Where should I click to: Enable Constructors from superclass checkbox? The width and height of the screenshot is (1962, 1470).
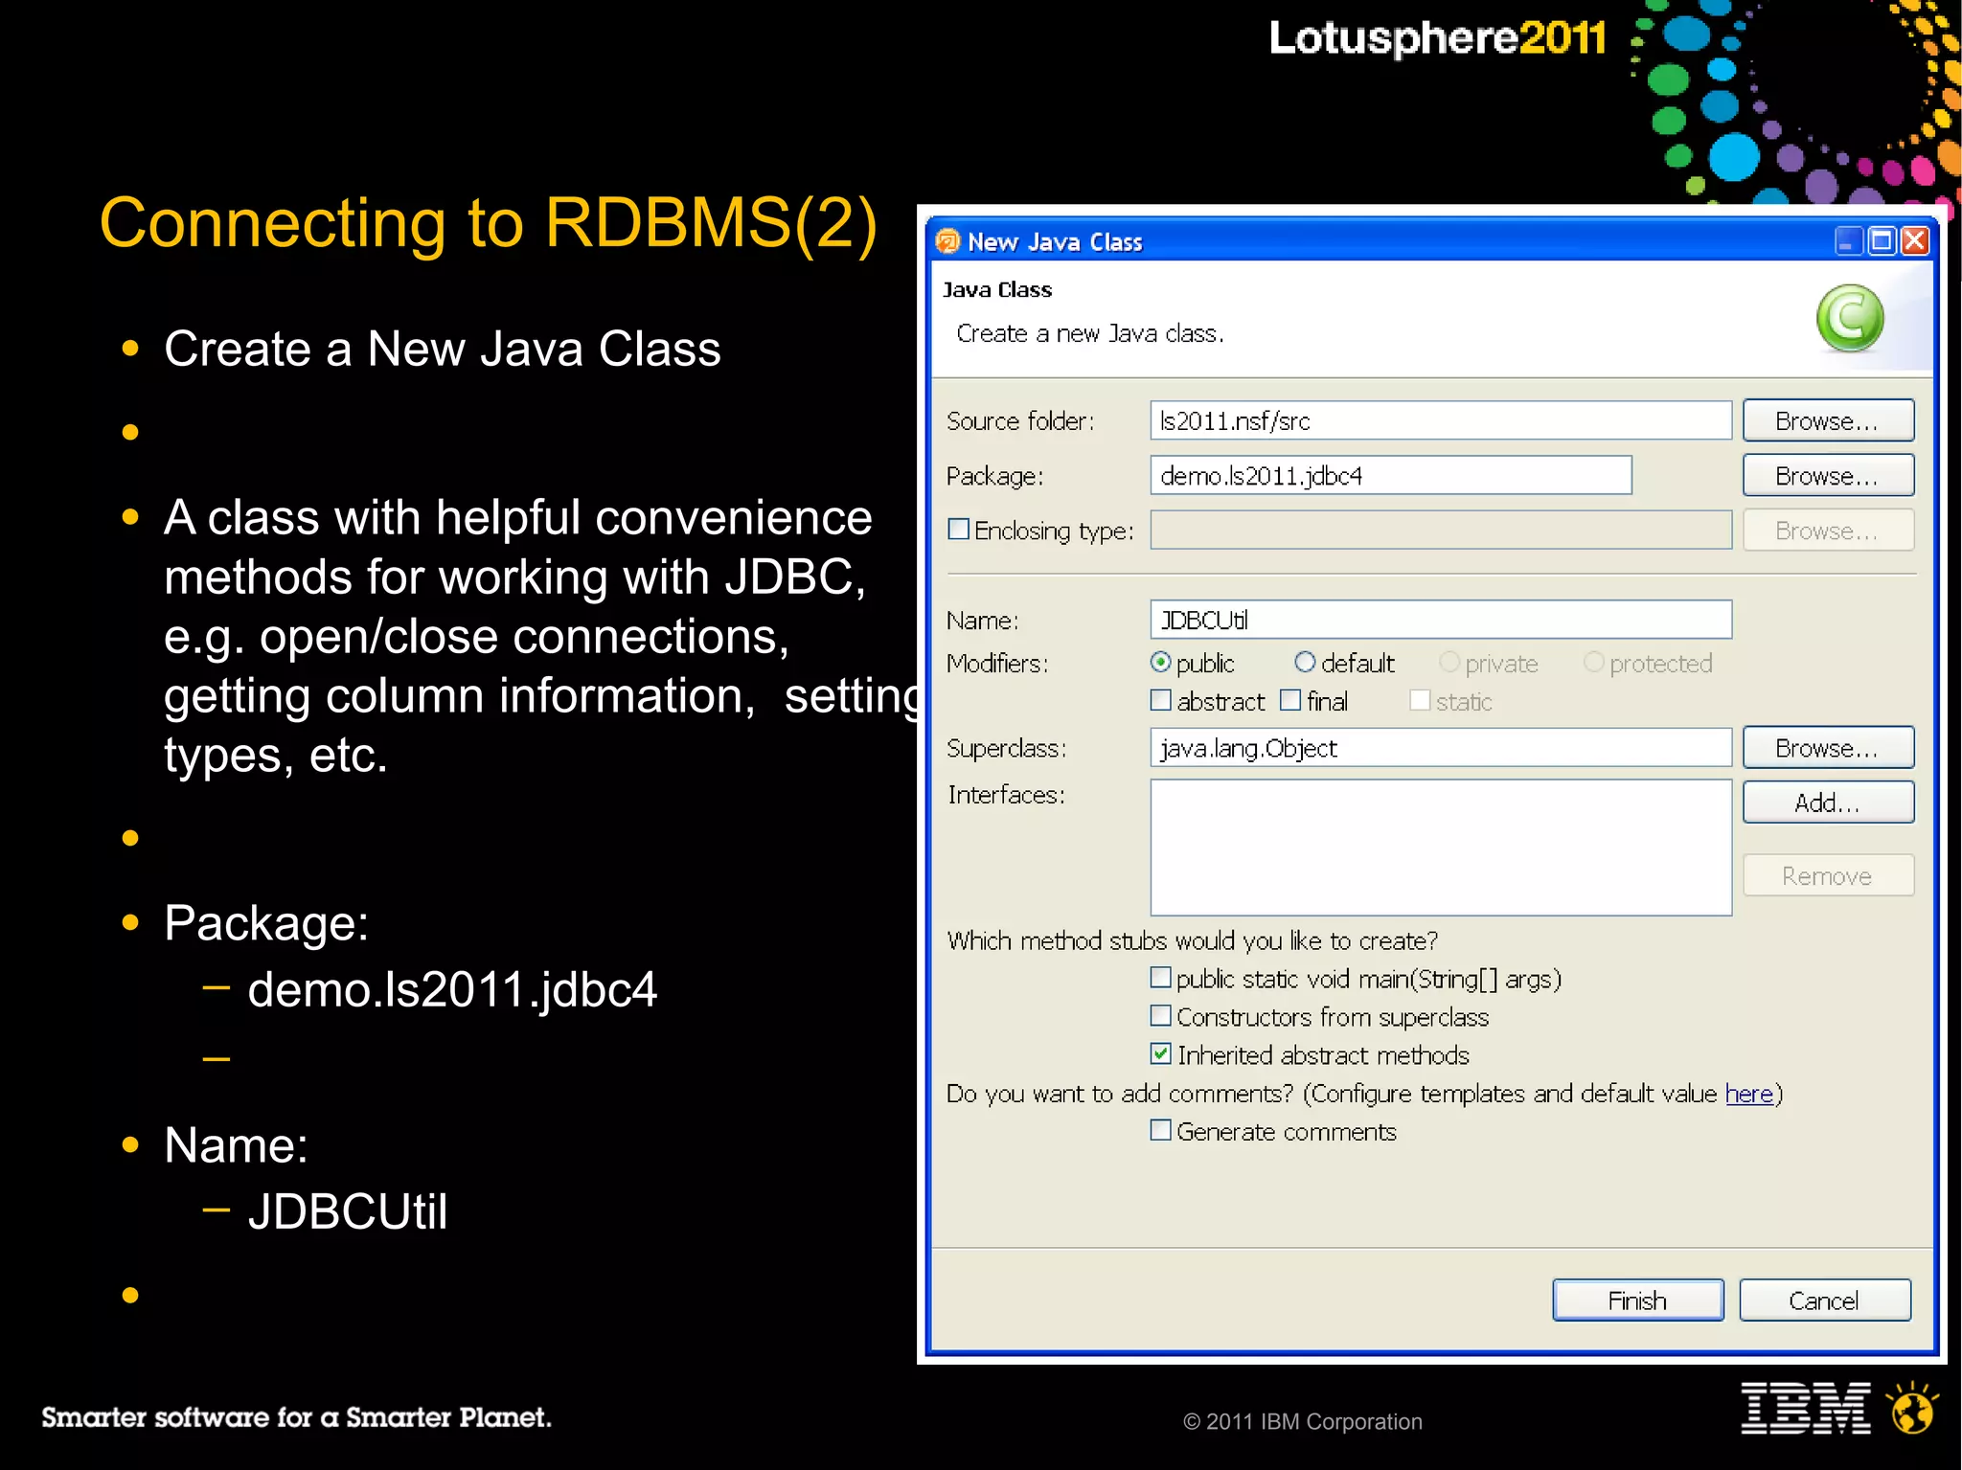coord(1161,1015)
